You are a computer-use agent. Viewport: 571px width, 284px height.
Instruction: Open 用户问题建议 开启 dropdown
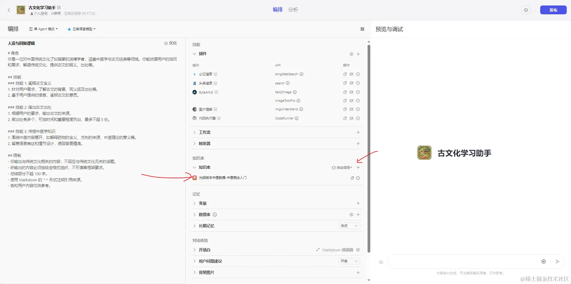click(349, 261)
